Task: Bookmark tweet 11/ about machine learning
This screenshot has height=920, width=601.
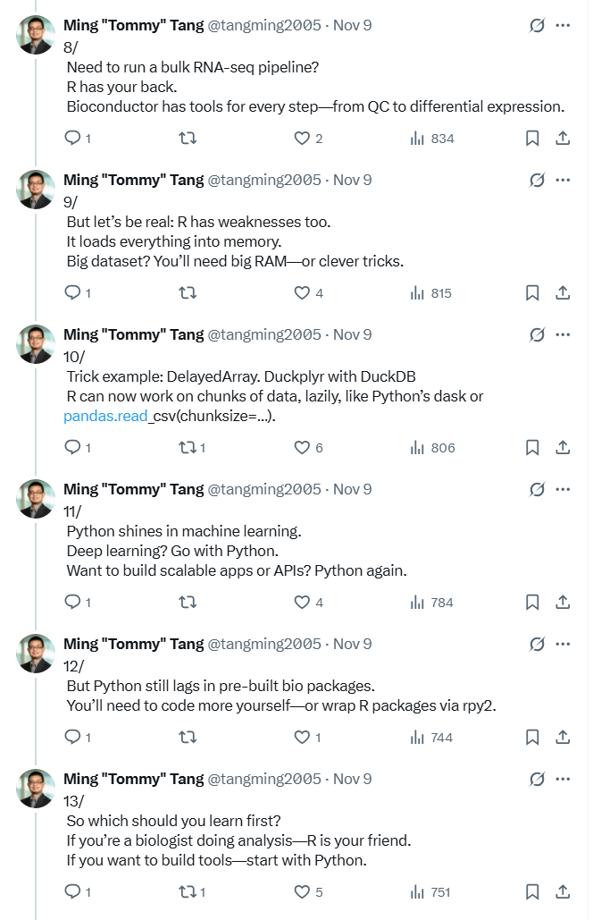Action: point(531,603)
